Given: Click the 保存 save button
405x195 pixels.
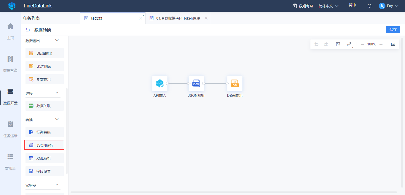Looking at the screenshot, I should click(393, 30).
